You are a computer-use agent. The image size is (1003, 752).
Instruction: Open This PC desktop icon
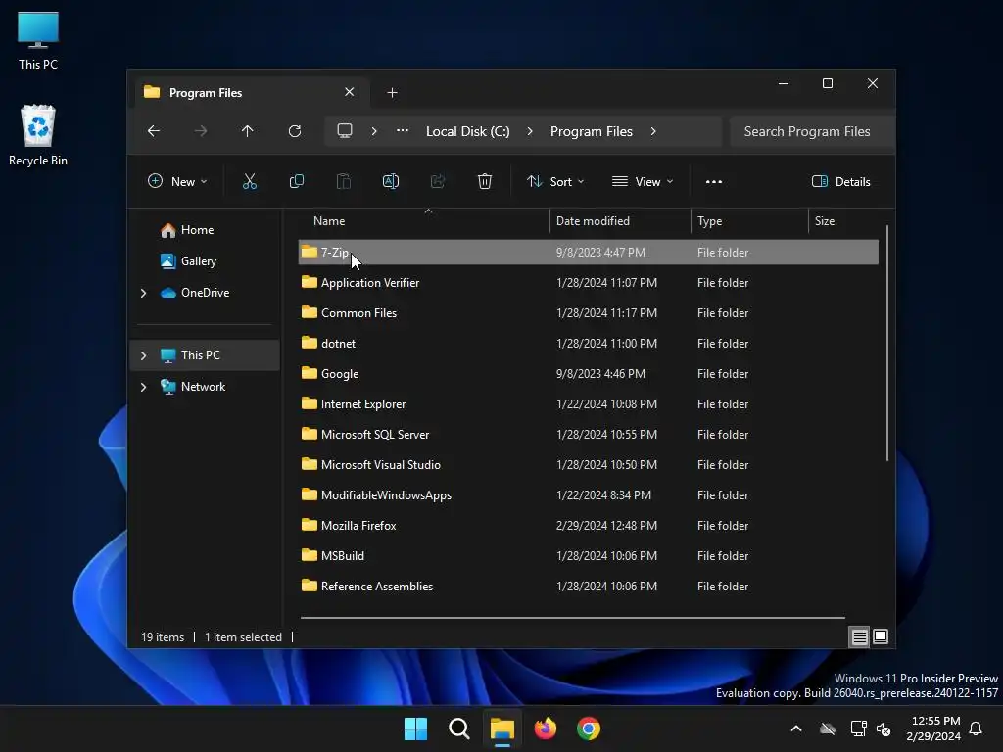38,41
